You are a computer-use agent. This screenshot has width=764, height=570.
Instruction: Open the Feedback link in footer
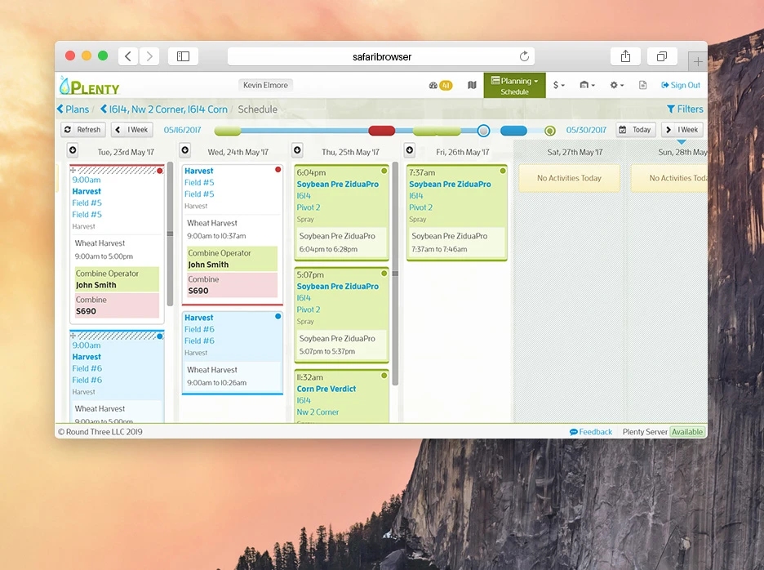591,432
